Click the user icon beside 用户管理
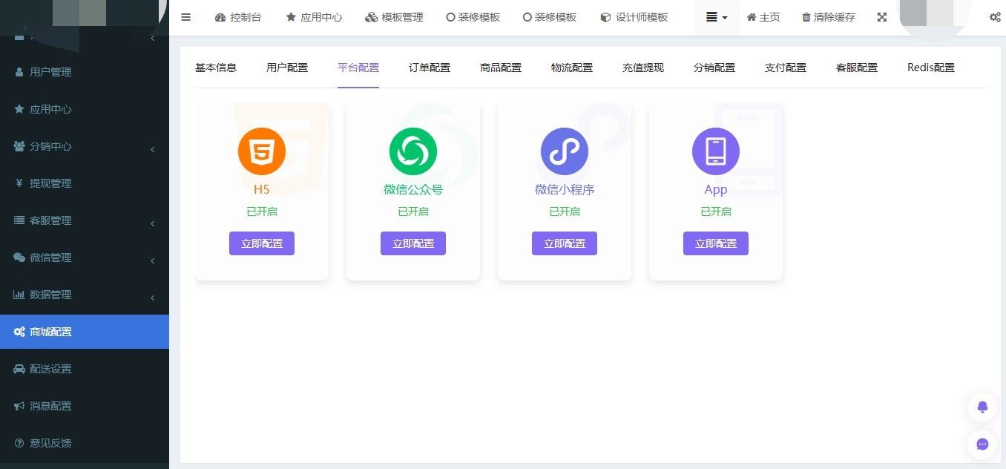The height and width of the screenshot is (469, 1006). tap(19, 72)
